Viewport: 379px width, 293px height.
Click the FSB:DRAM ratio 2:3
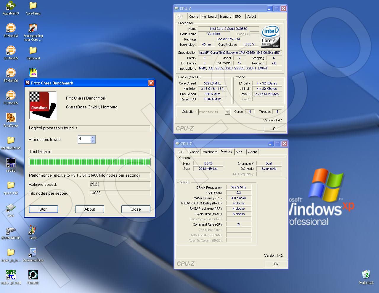239,193
